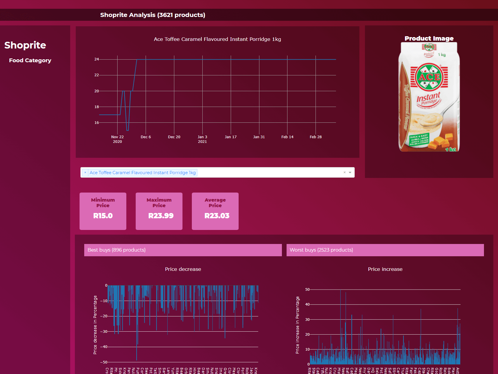
Task: Click the empty area of the product search field
Action: [269, 172]
